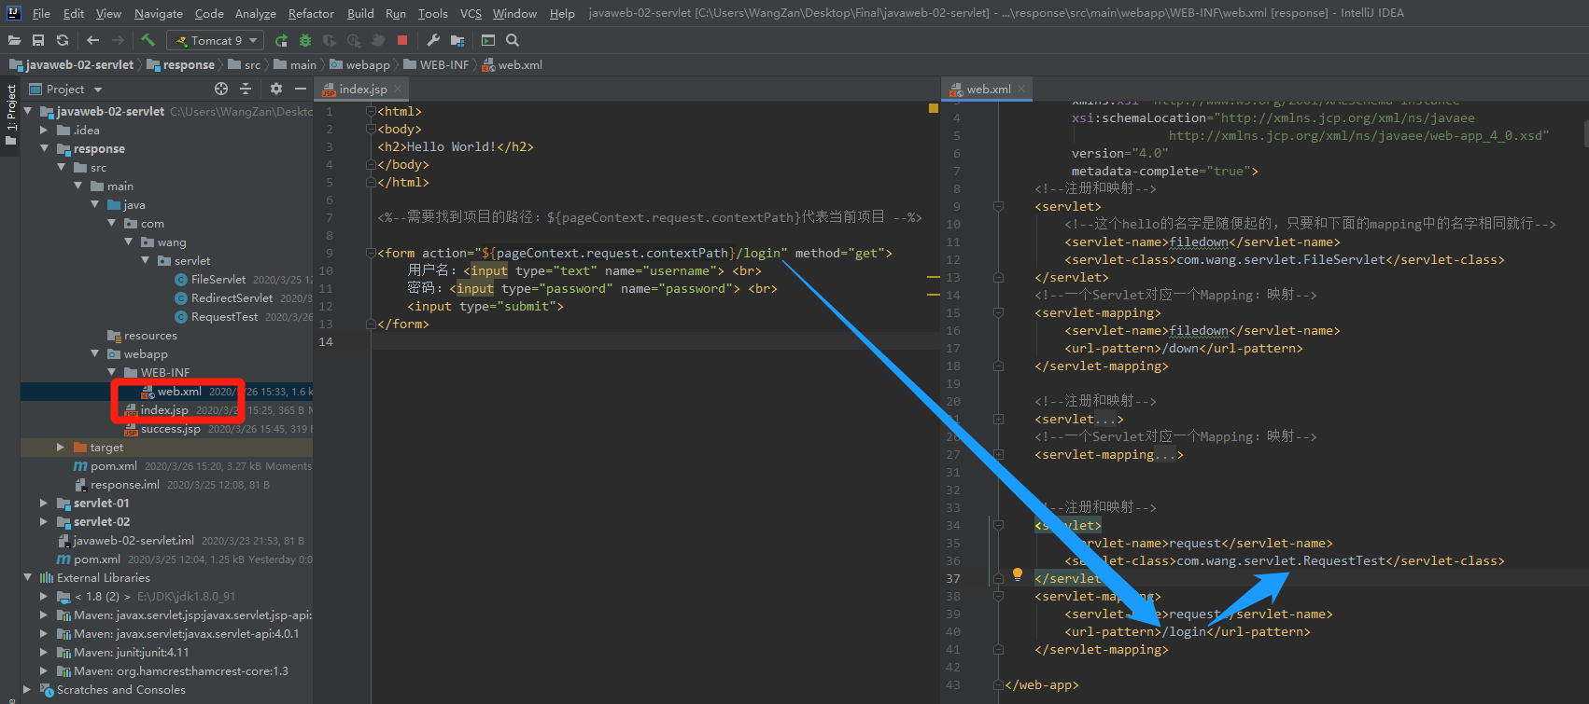
Task: Click the yellow intention lightbulb on line 37
Action: 1018,574
